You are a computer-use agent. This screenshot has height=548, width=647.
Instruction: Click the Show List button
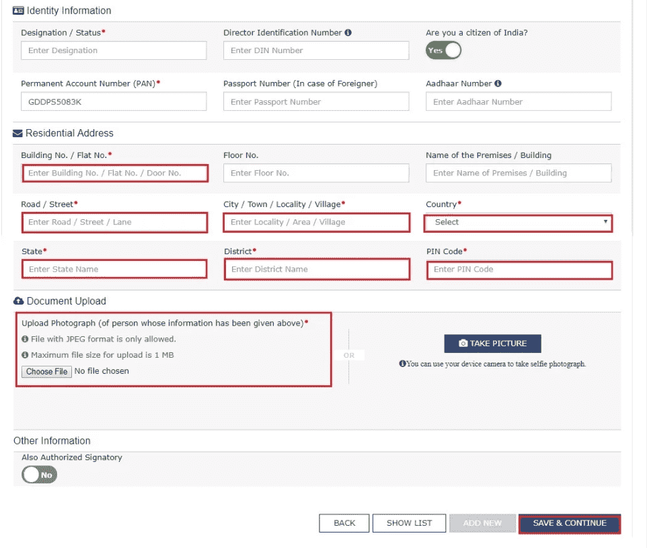409,523
